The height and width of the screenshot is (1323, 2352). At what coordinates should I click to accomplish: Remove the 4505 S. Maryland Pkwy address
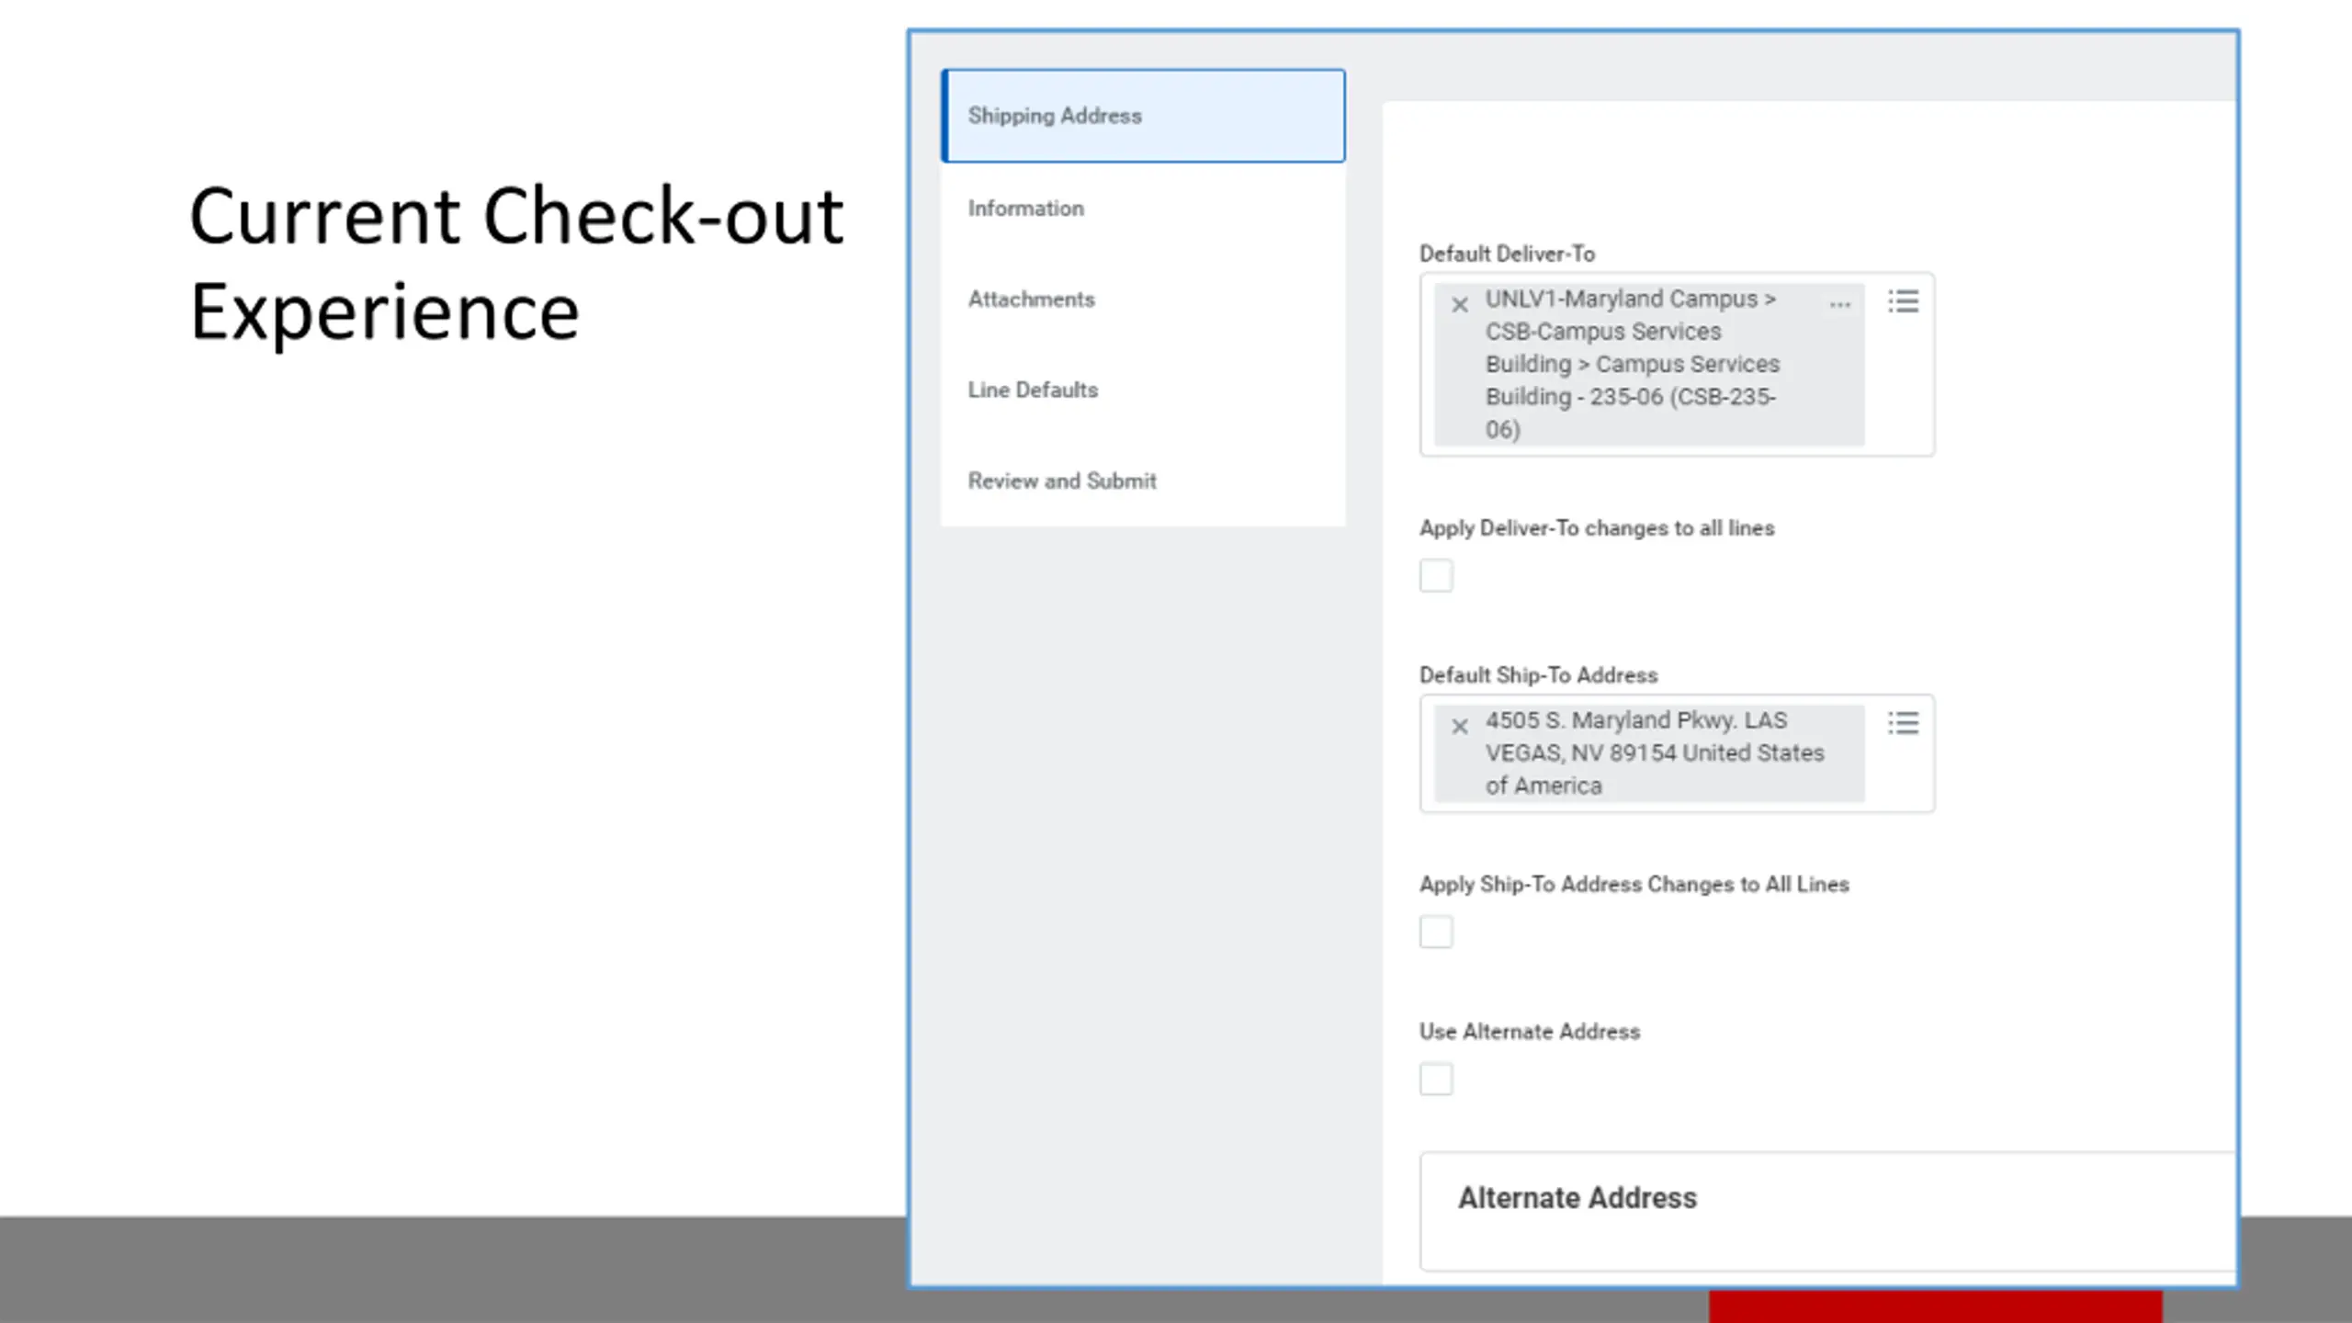[x=1459, y=727]
